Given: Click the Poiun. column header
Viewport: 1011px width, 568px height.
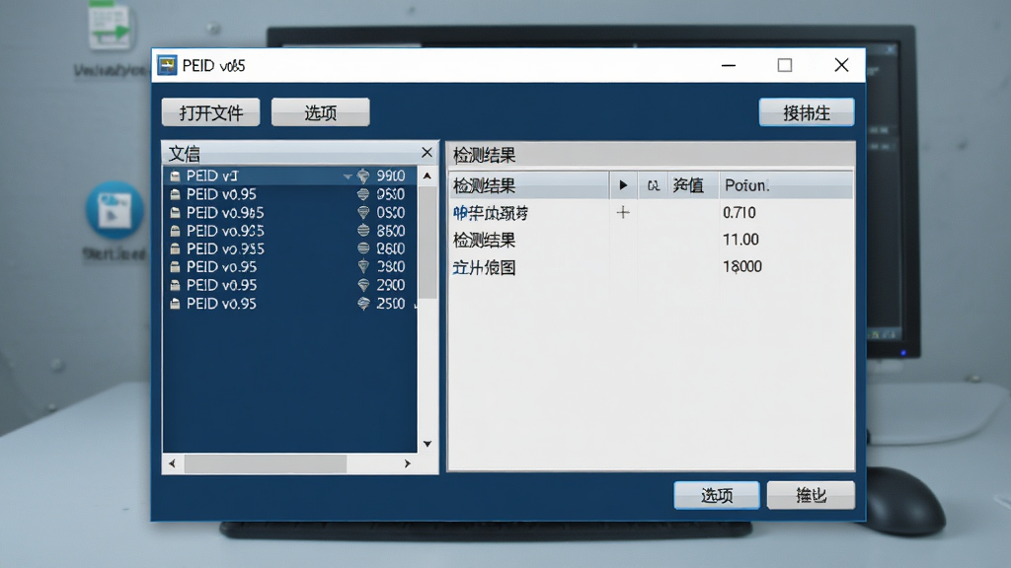Looking at the screenshot, I should click(786, 185).
